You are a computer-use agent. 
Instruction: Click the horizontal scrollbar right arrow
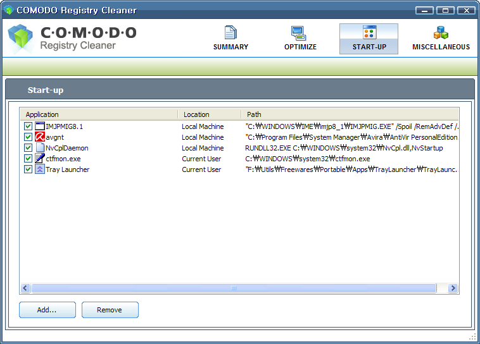click(453, 288)
